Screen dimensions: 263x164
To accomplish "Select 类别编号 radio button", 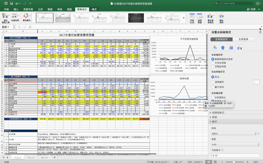I will 213,82.
